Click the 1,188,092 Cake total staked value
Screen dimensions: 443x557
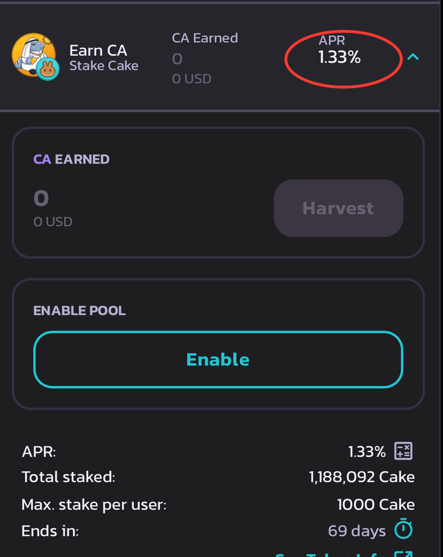tap(362, 477)
